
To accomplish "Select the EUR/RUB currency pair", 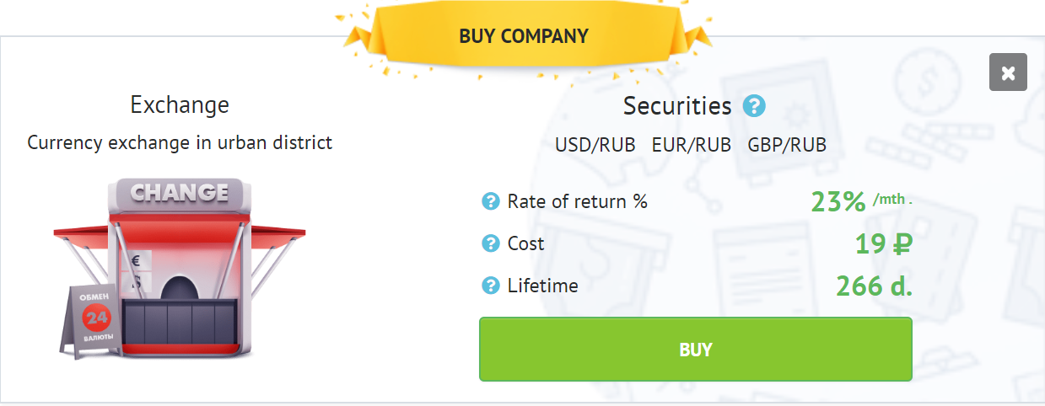I will pos(692,145).
